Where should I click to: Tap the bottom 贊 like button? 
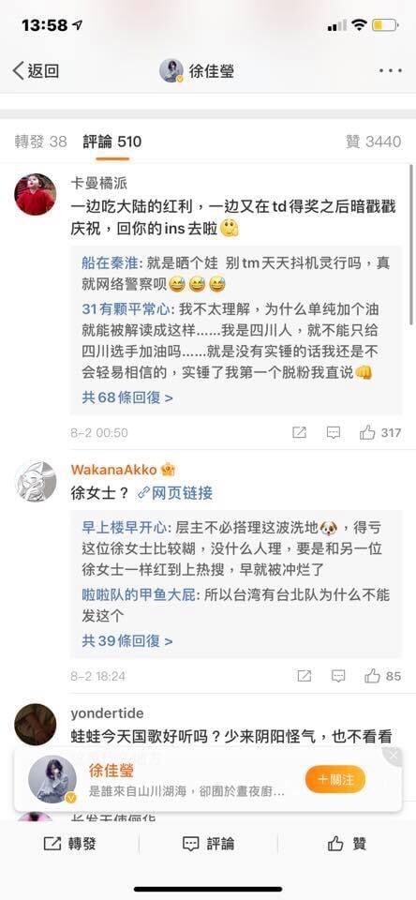click(347, 843)
